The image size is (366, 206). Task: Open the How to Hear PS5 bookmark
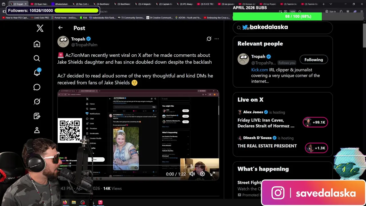[x=15, y=18]
